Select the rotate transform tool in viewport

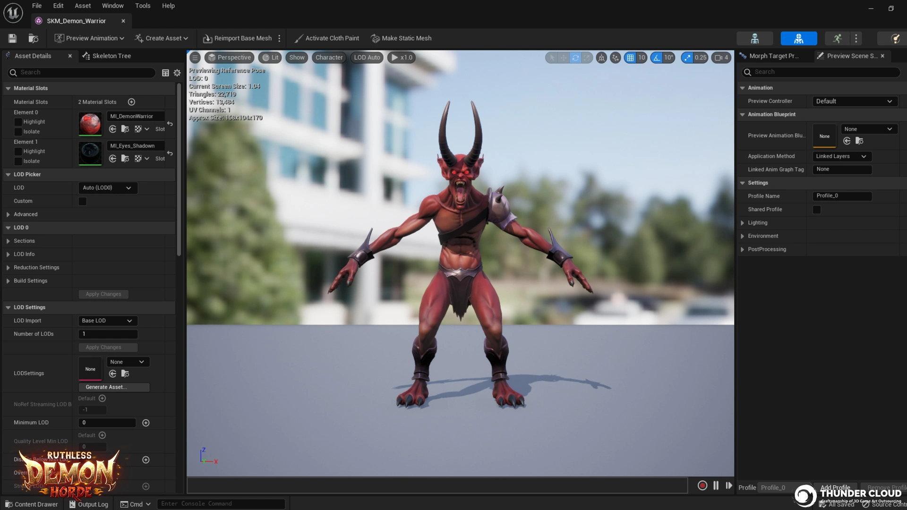pos(575,58)
